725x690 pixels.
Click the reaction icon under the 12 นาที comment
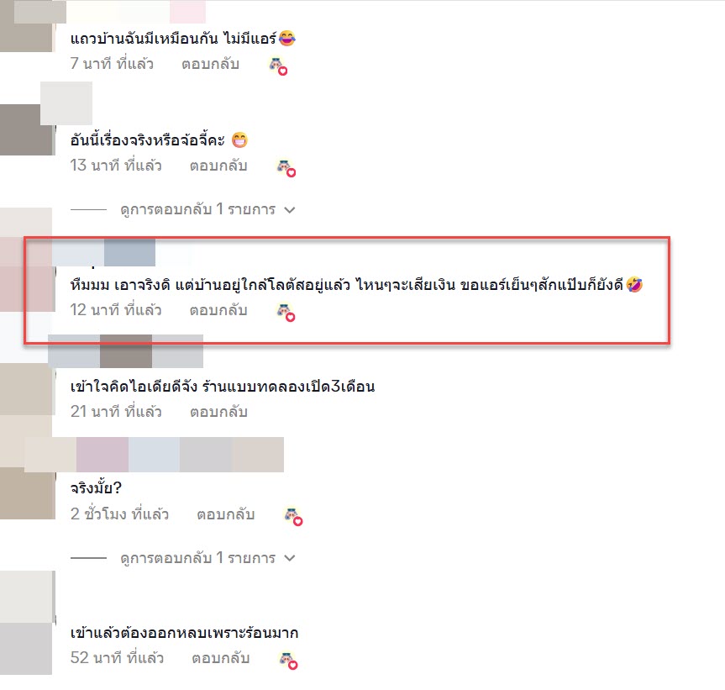(286, 313)
